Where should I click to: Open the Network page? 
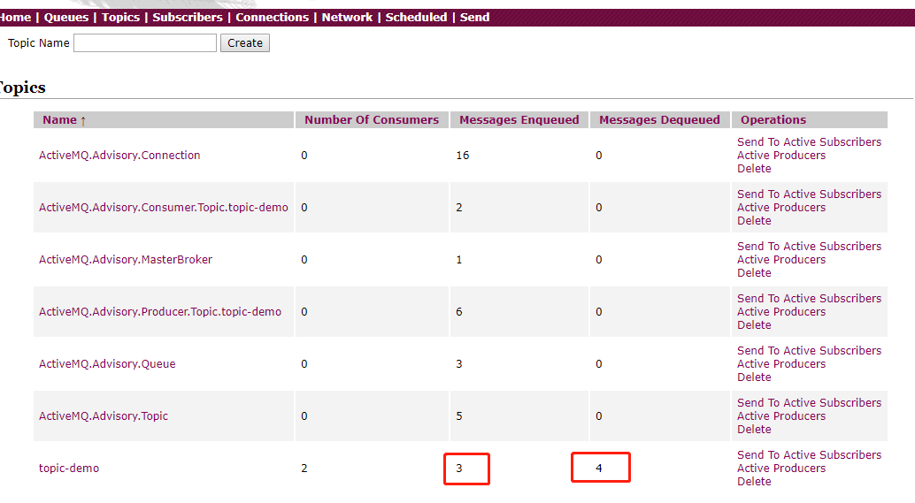coord(347,18)
